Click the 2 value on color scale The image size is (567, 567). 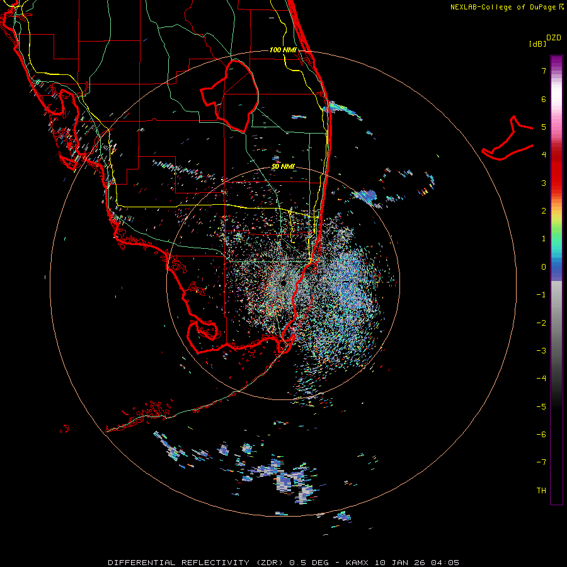(544, 211)
